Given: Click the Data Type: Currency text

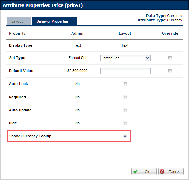Looking at the screenshot, I should coord(164,16).
